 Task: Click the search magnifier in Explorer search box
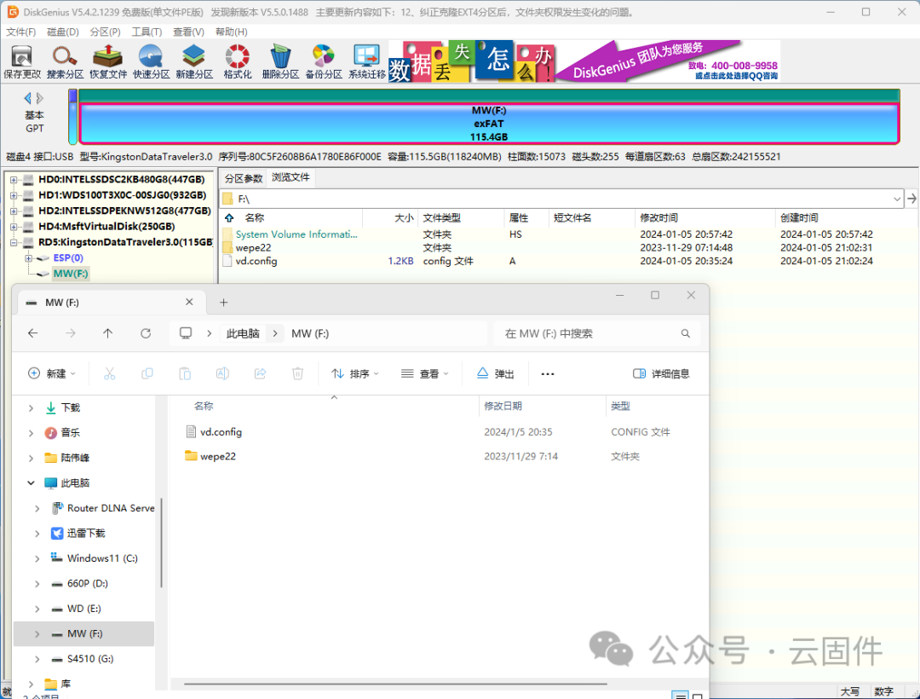[685, 333]
